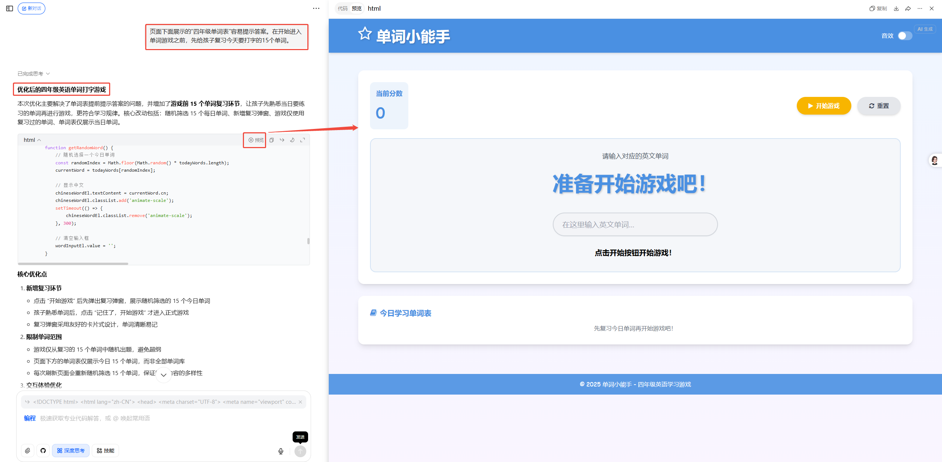Click the code block horizontal scrollbar
Image resolution: width=942 pixels, height=462 pixels.
point(73,264)
